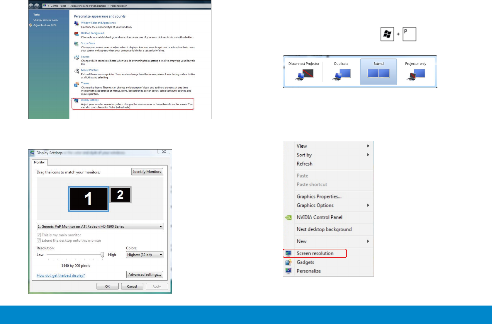Viewport: 492px width, 324px height.
Task: Click the Screen Saver icon
Action: pos(77,44)
